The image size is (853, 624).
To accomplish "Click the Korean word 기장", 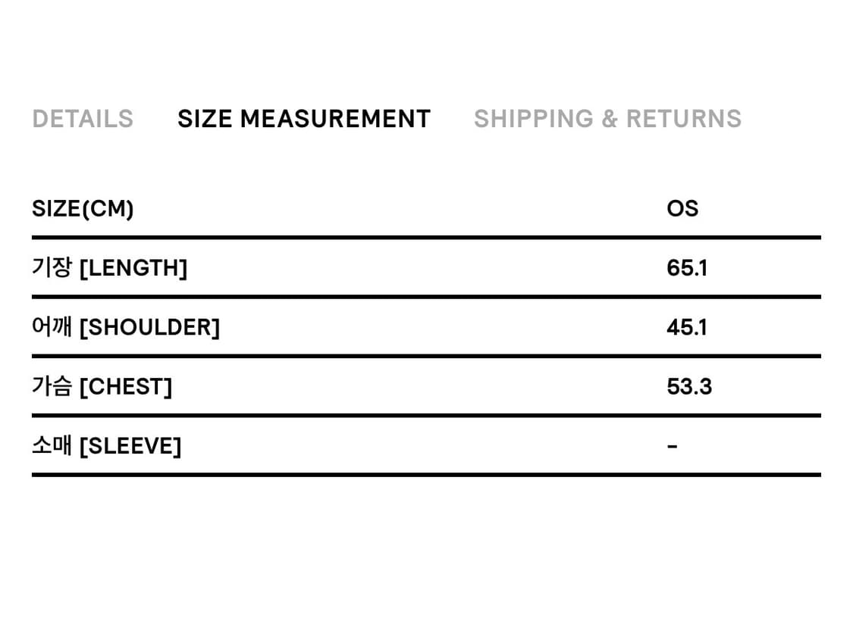I will point(52,267).
